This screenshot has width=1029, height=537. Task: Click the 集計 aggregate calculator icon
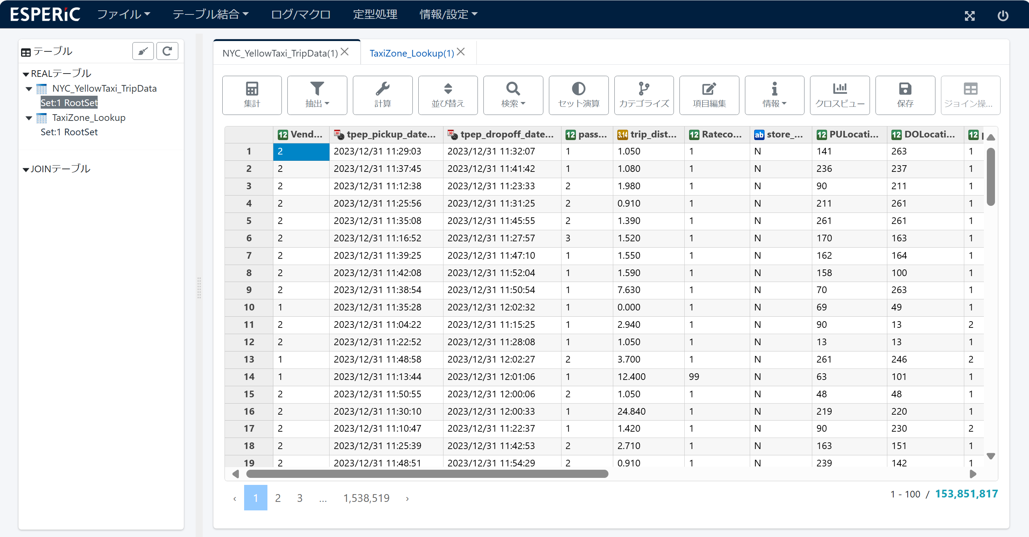coord(252,95)
